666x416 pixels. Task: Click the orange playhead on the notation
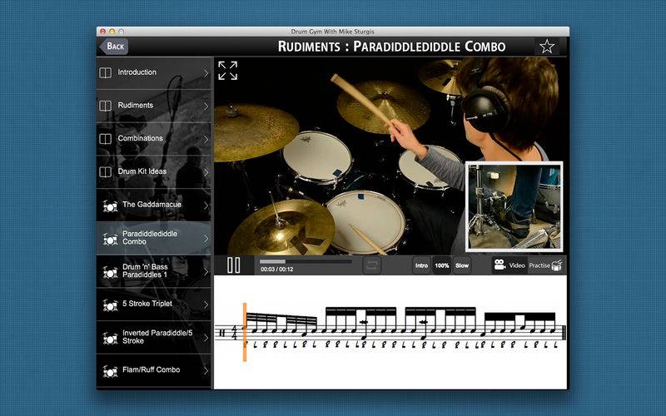pos(245,332)
